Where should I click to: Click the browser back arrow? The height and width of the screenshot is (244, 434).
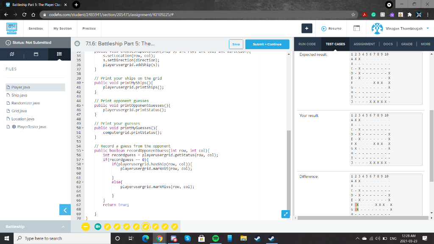[x=6, y=15]
